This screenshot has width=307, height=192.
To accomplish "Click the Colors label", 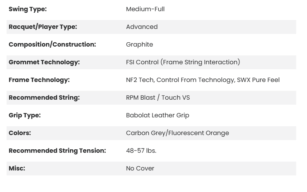I will (20, 133).
